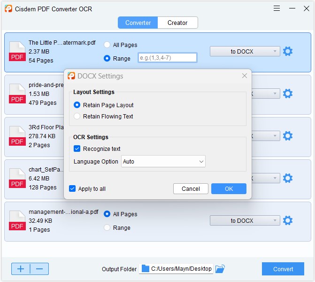Click 54 Pages text
315x282 pixels.
[41, 61]
